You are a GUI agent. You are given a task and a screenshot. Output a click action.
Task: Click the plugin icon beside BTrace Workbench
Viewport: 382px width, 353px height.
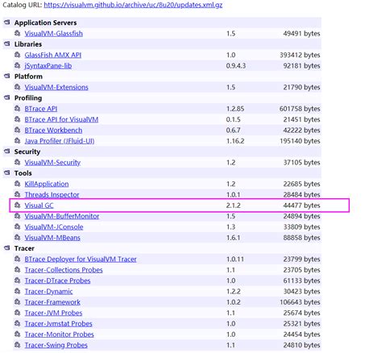[x=18, y=130]
